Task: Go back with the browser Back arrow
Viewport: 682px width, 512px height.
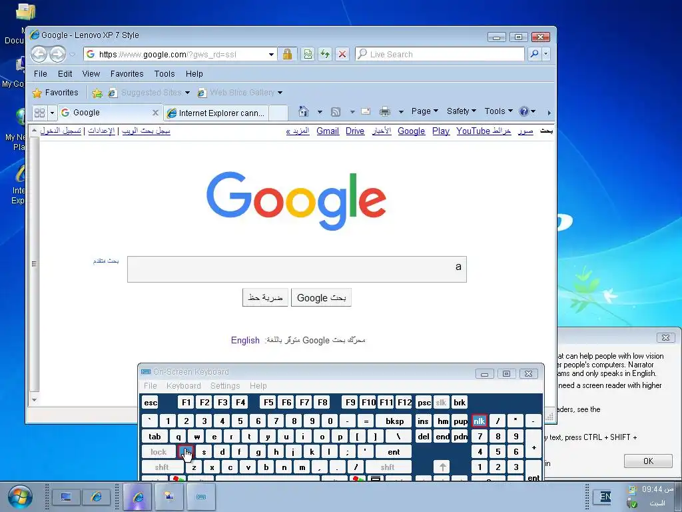Action: coord(39,55)
